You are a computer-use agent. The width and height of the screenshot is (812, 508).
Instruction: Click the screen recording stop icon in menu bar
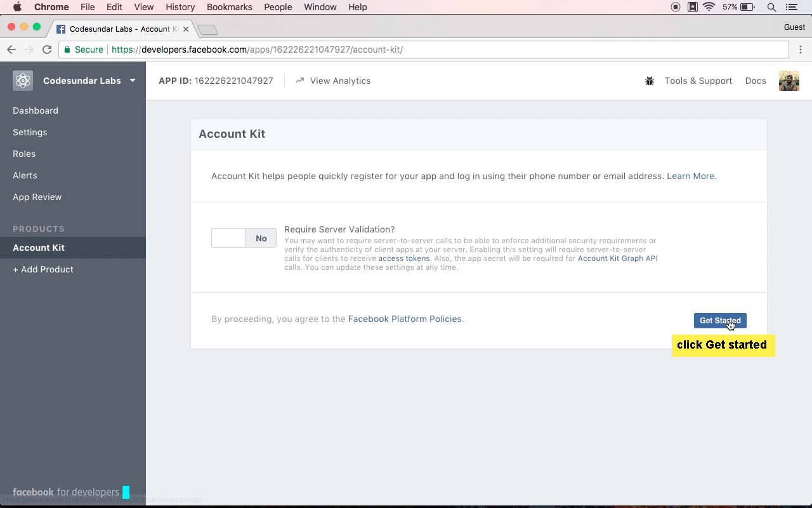point(676,7)
